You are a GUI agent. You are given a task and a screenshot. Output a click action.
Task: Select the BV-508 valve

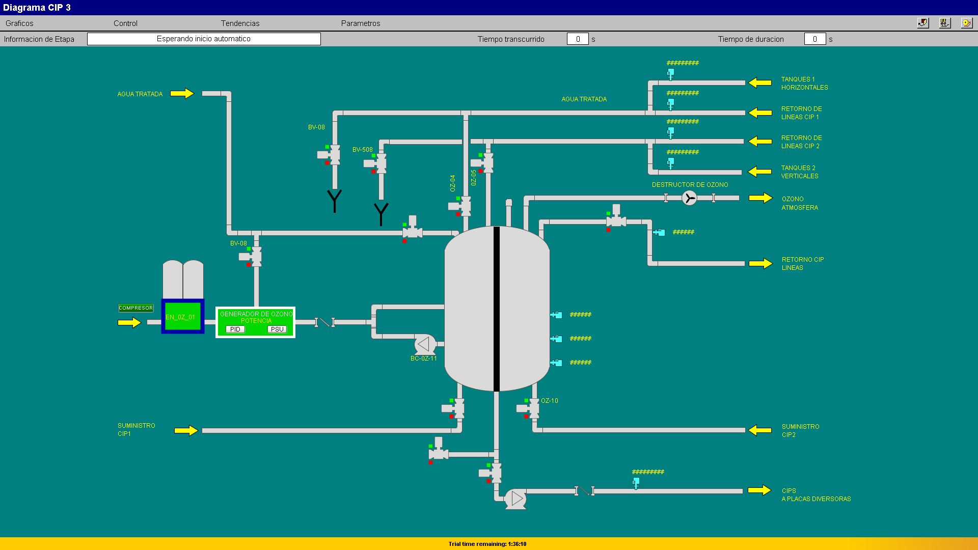[x=376, y=163]
